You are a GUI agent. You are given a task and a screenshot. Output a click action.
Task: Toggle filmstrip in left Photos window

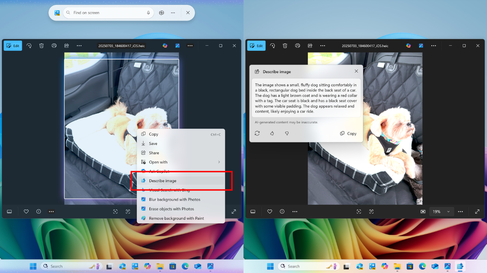pyautogui.click(x=9, y=212)
